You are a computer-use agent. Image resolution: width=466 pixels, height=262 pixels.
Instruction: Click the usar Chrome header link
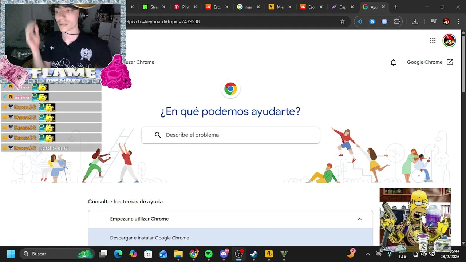140,62
